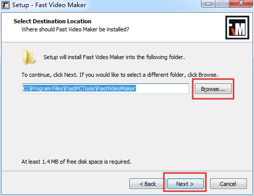Click the yellow folder icon
The image size is (254, 196).
coord(29,57)
